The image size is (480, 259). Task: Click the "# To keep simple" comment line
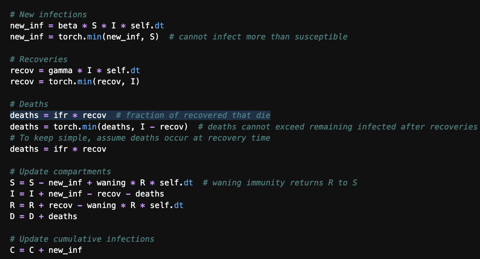(x=140, y=138)
